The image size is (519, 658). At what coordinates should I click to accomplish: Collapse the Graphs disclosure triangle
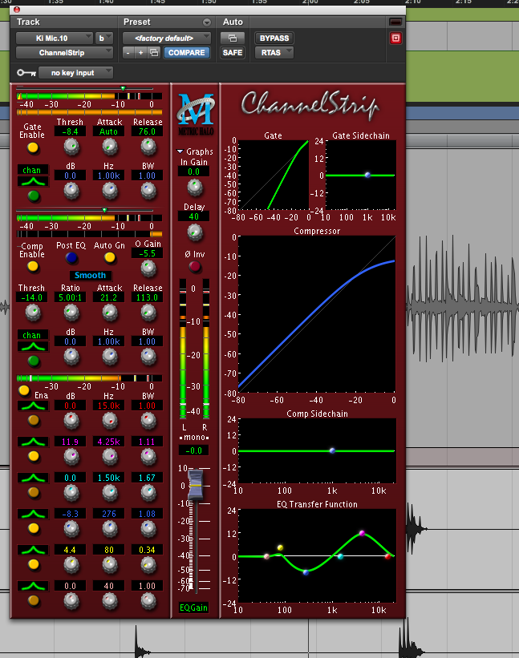click(180, 151)
